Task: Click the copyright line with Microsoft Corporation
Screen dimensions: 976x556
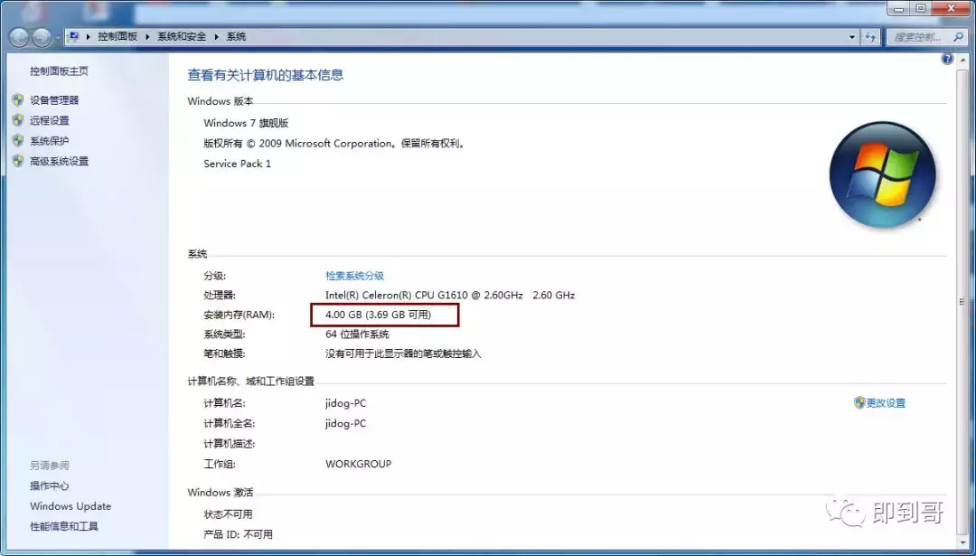Action: [333, 143]
